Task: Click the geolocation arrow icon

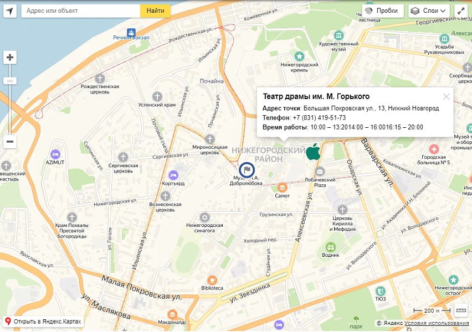Action: [9, 11]
